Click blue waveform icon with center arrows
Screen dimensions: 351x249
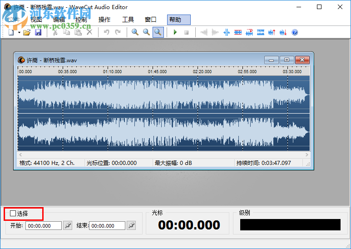tap(227, 32)
